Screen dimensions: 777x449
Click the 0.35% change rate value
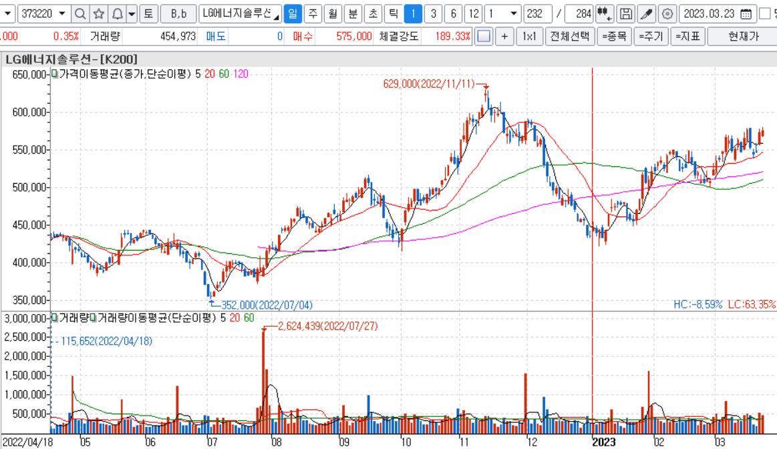click(x=66, y=36)
